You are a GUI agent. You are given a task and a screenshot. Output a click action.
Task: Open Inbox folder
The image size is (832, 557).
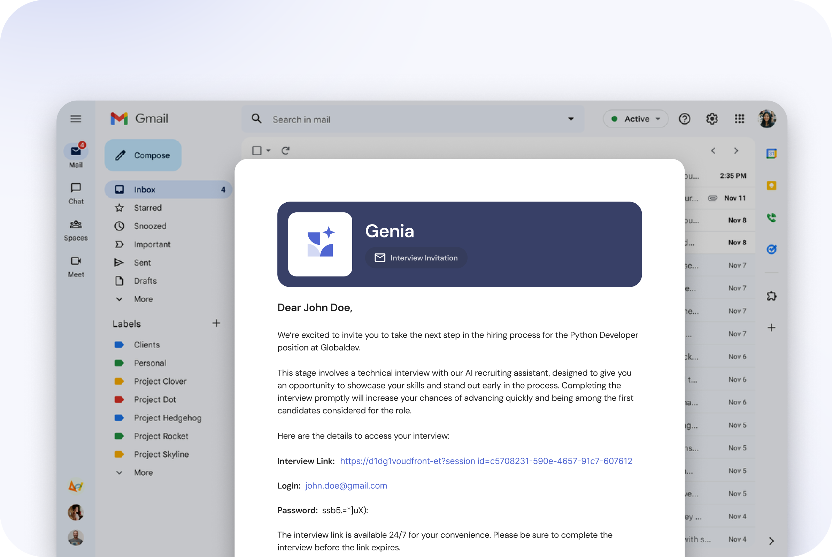[168, 189]
